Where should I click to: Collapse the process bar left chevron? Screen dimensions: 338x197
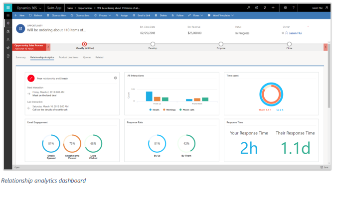click(48, 47)
